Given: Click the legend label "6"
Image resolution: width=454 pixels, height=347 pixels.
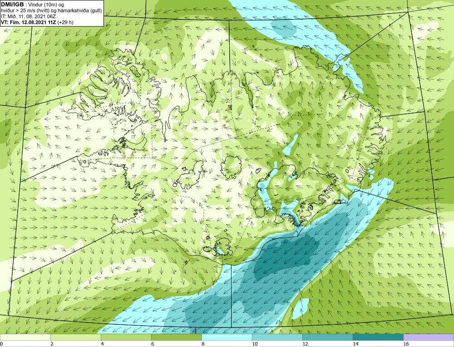Looking at the screenshot, I should tap(153, 344).
